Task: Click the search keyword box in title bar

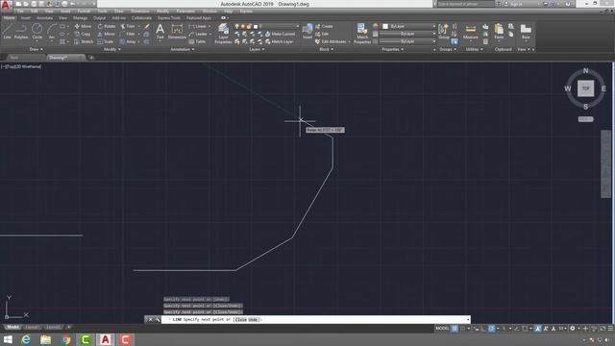Action: [465, 4]
